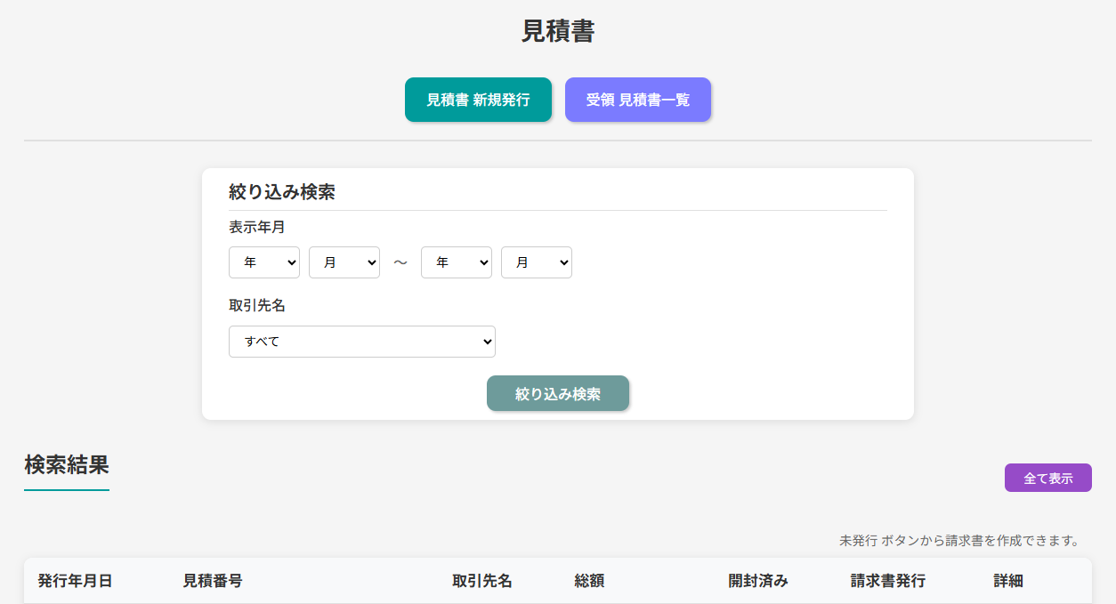Select the 見積番号 column header

(x=213, y=581)
